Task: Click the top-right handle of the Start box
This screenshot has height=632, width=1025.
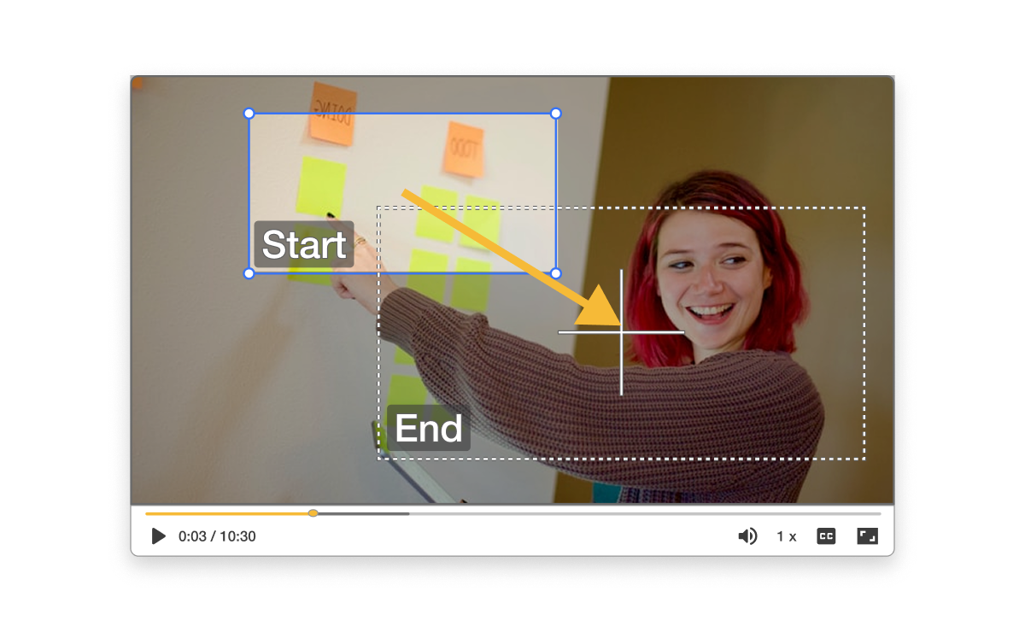Action: click(556, 112)
